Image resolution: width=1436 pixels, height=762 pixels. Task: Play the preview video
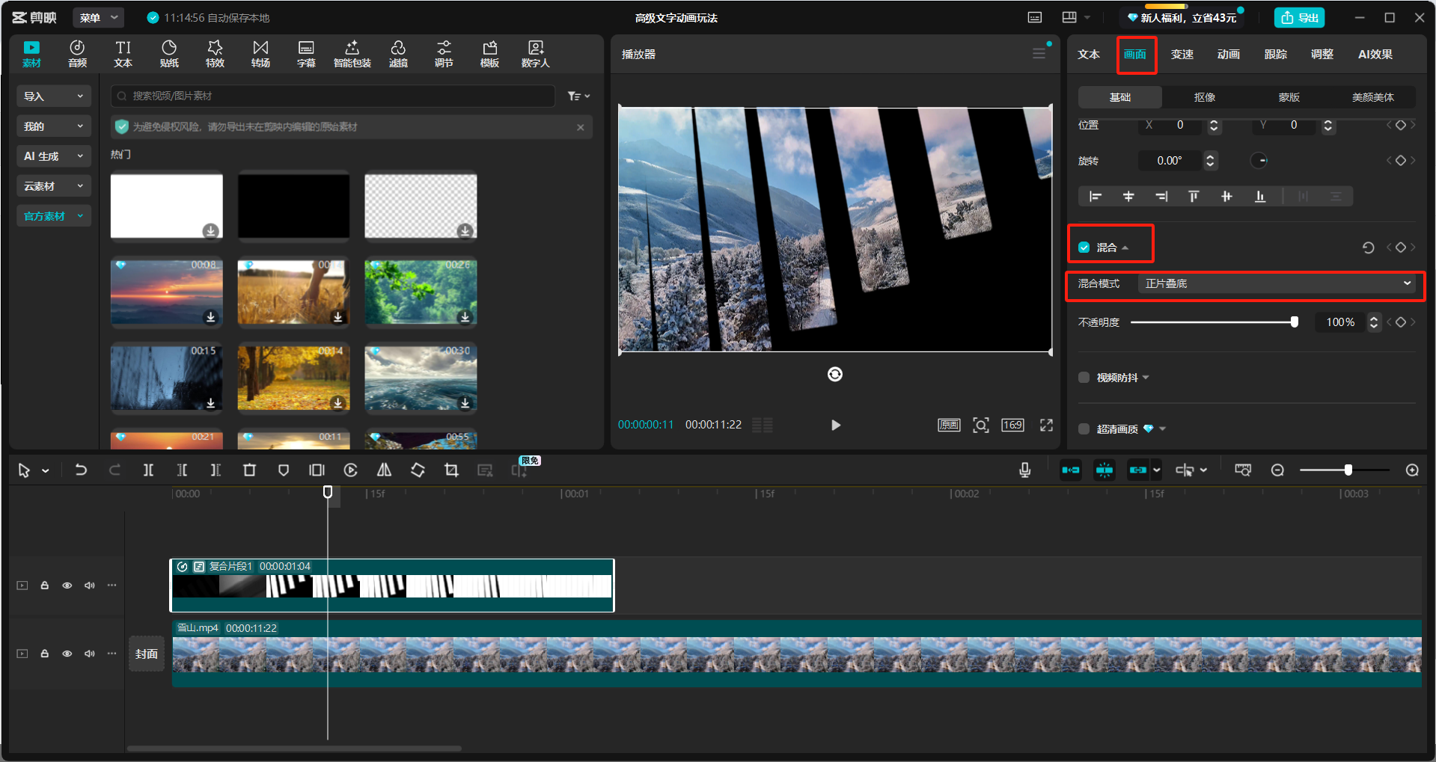click(x=835, y=425)
